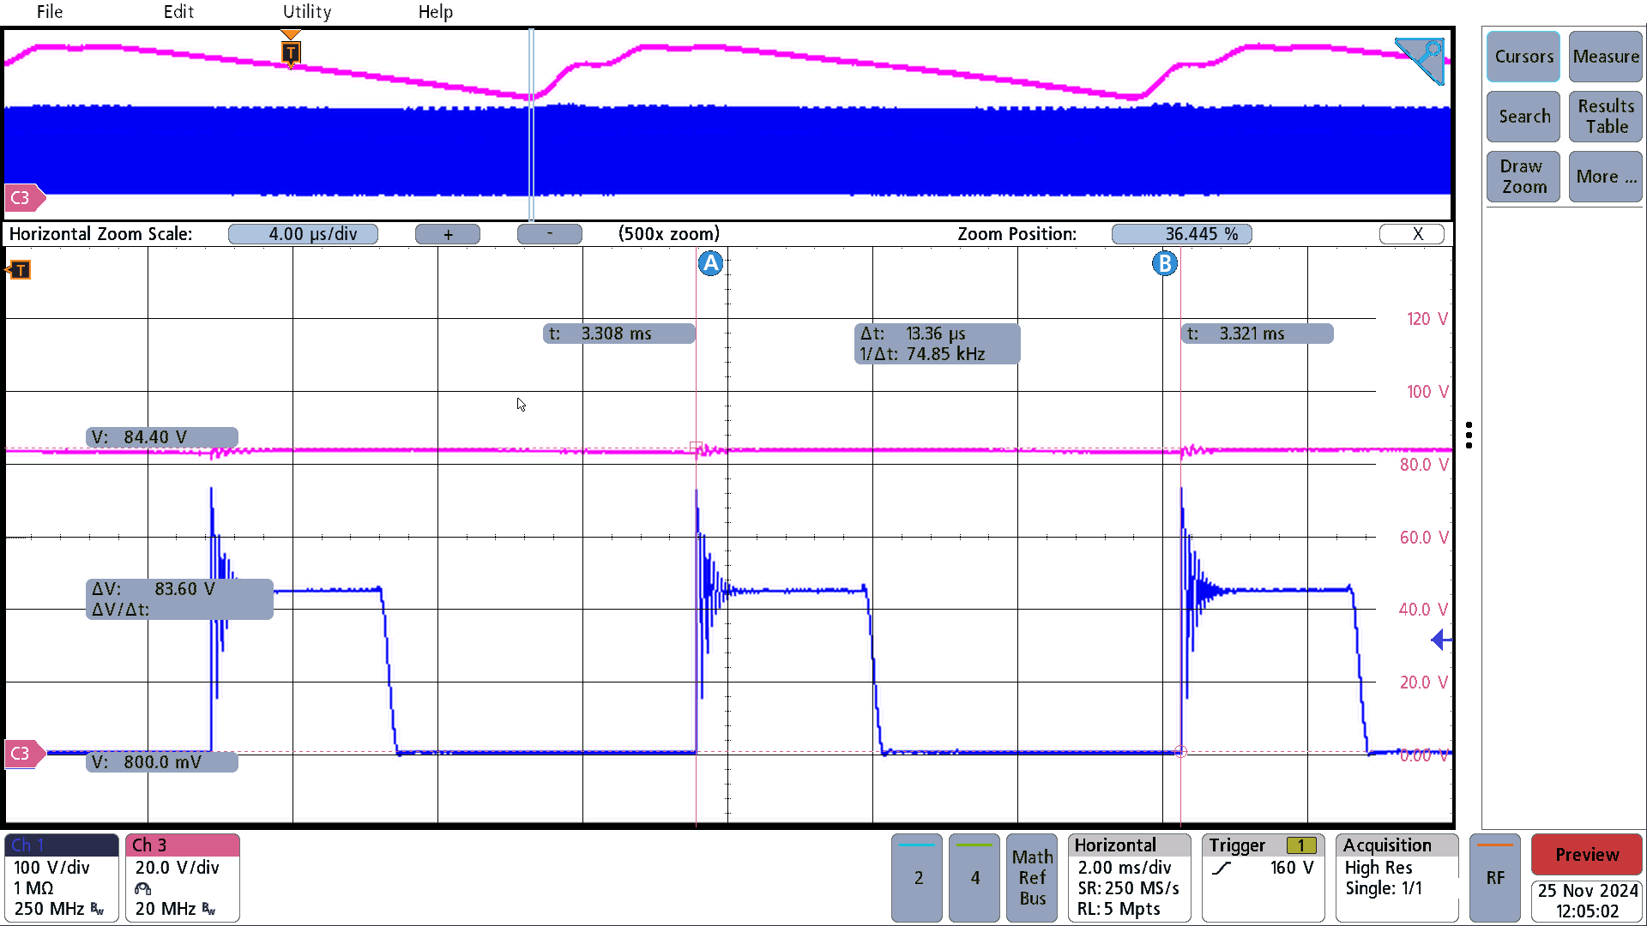Screen dimensions: 1647x926
Task: Click the trigger T indicator in zoom view
Action: pyautogui.click(x=19, y=270)
